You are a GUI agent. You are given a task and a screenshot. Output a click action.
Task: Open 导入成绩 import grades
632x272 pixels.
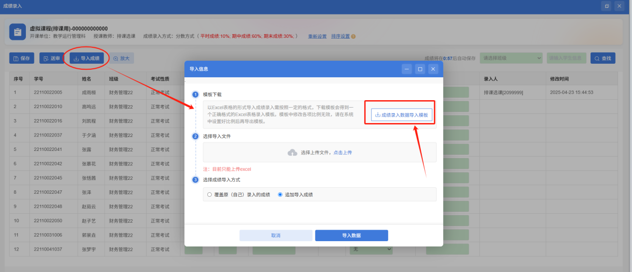(x=87, y=58)
